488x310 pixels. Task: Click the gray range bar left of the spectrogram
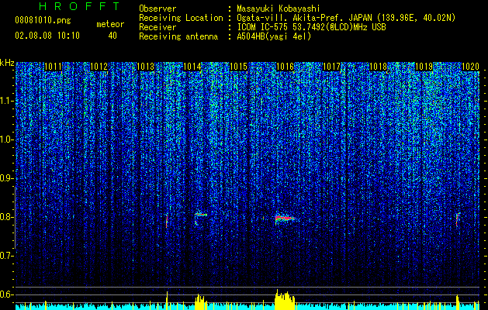[x=16, y=218]
